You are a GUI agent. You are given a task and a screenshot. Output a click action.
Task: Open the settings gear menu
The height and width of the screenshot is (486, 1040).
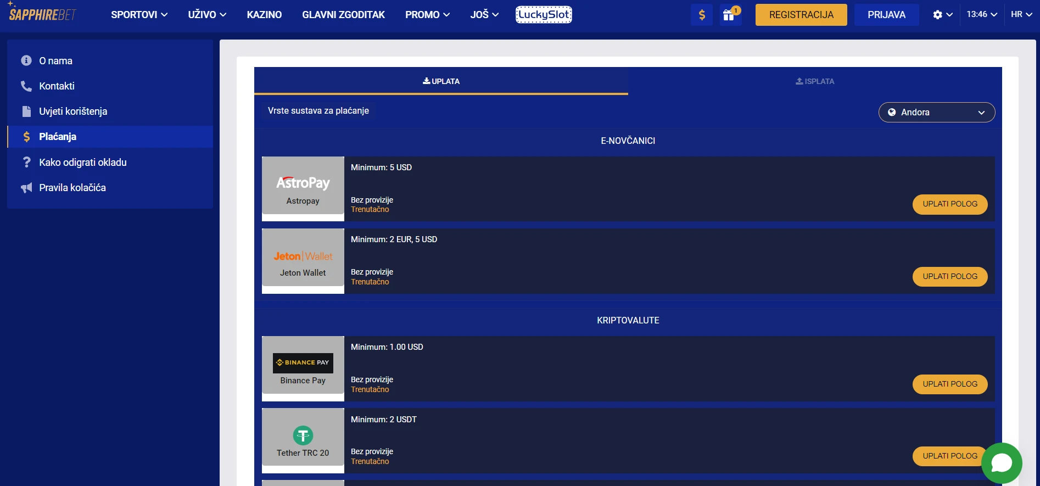coord(942,15)
